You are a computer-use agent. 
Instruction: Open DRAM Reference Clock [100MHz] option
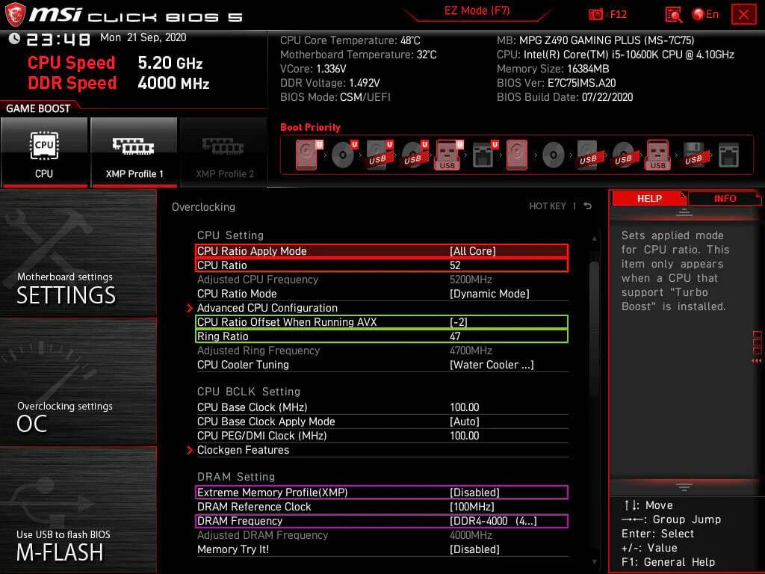pos(382,507)
